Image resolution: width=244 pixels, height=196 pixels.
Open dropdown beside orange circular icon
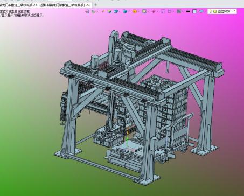[x=138, y=11]
